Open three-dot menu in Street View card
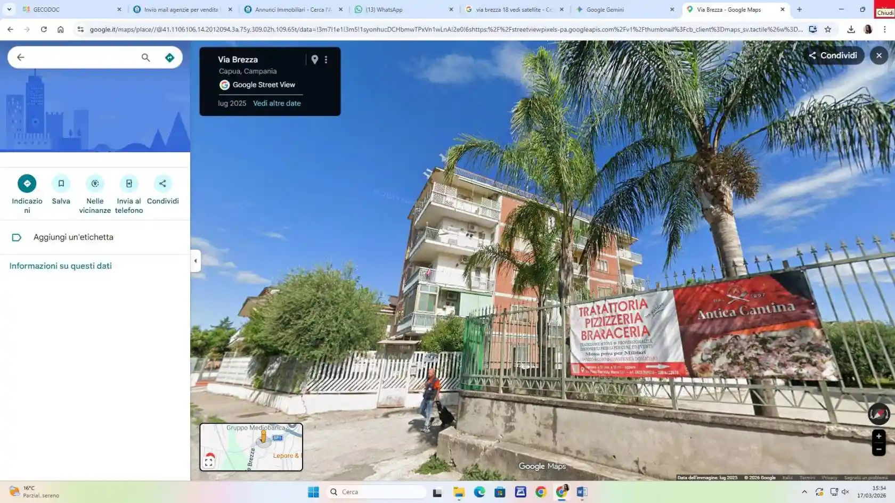The height and width of the screenshot is (503, 895). (326, 60)
